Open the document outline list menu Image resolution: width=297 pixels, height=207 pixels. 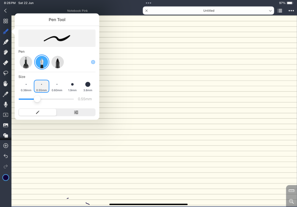[279, 10]
